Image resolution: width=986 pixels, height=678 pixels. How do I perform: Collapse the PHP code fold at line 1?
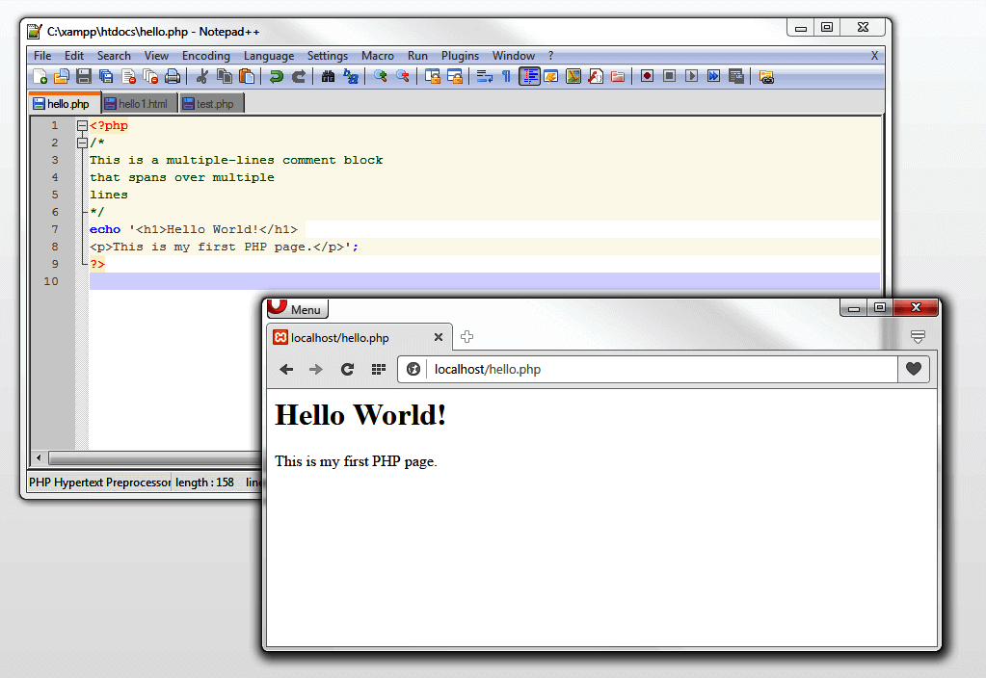pyautogui.click(x=83, y=125)
